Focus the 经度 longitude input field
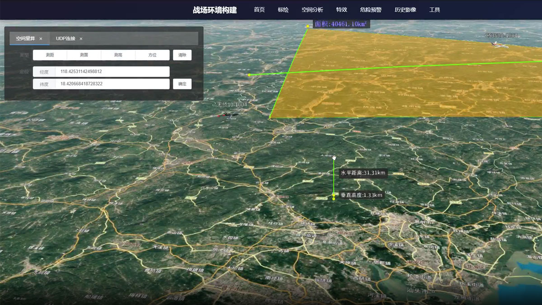Viewport: 542px width, 305px height. pos(112,72)
